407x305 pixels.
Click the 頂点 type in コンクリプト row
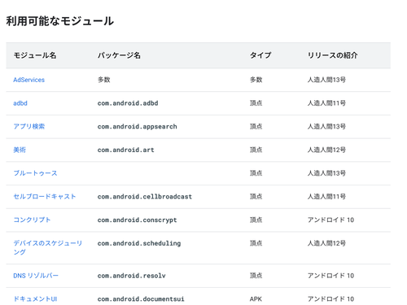coord(256,220)
